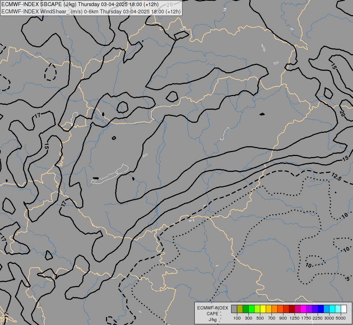Select the purple legend swatch

coord(309,309)
